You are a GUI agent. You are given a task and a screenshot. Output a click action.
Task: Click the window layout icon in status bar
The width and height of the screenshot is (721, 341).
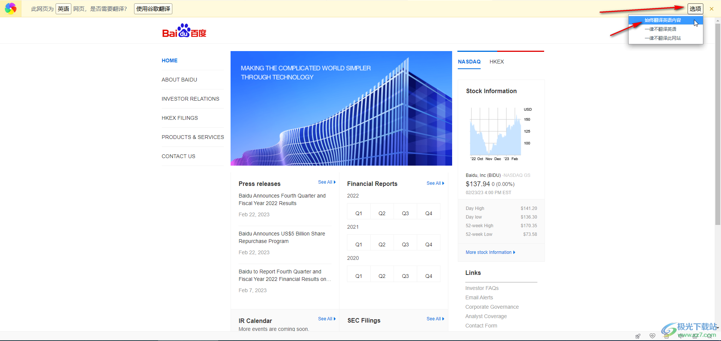pos(695,336)
